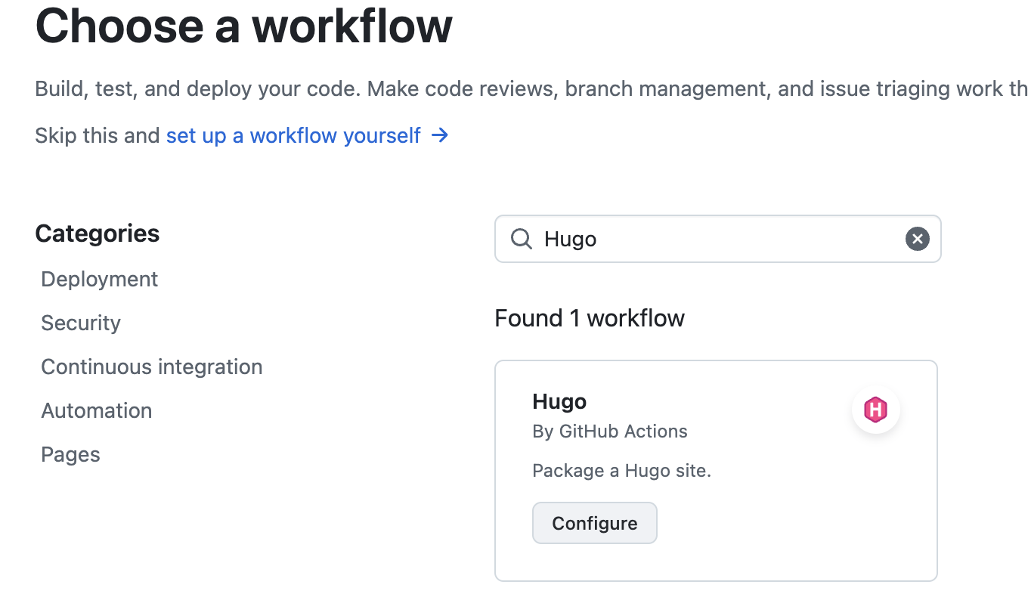This screenshot has height=600, width=1028.
Task: Click the arrow after 'set up a workflow yourself'
Action: tap(439, 136)
